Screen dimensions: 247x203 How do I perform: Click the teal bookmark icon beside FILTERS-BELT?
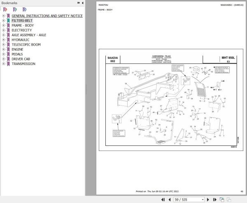pyautogui.click(x=8, y=21)
